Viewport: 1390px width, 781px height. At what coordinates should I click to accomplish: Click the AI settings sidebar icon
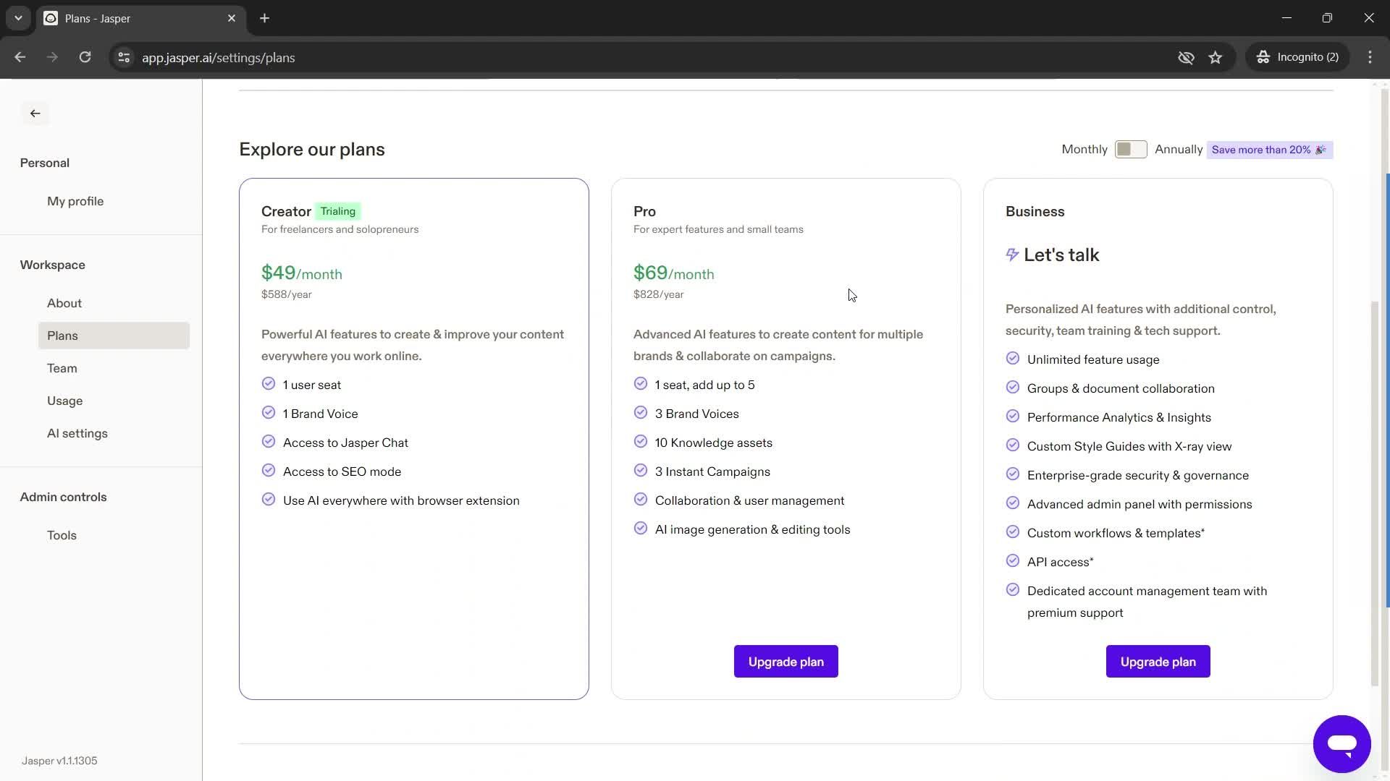[x=77, y=433]
